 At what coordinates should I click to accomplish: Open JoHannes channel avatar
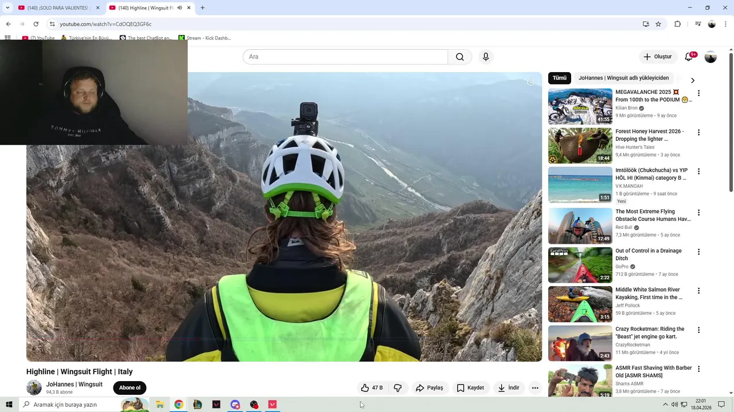(34, 387)
